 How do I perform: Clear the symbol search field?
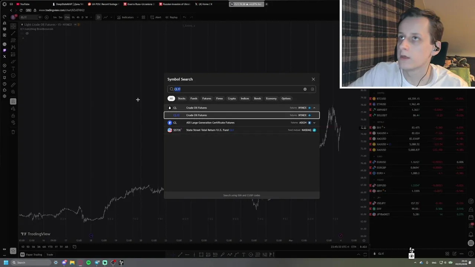pos(305,89)
